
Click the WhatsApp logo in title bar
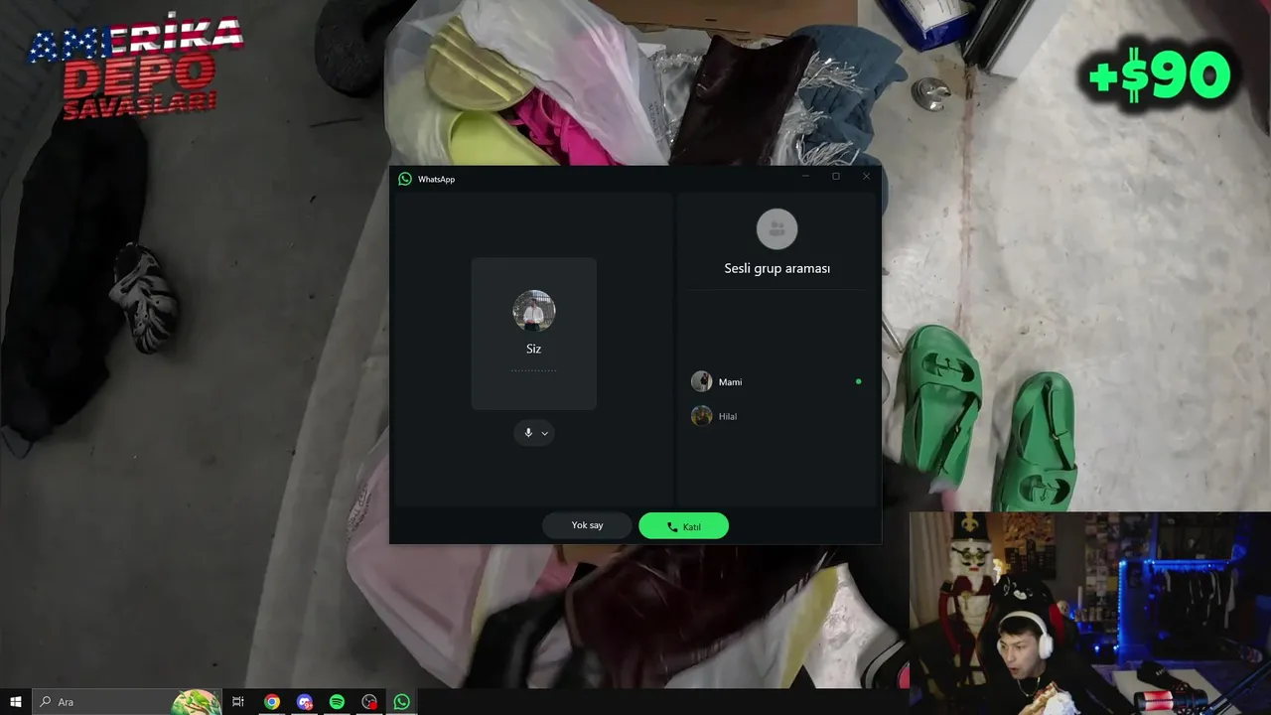(x=405, y=179)
